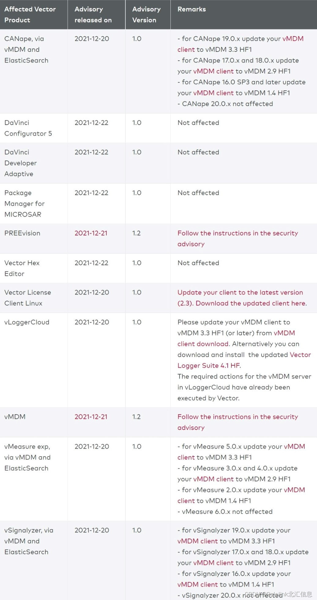Select the Remarks column header
Image resolution: width=317 pixels, height=600 pixels.
244,15
